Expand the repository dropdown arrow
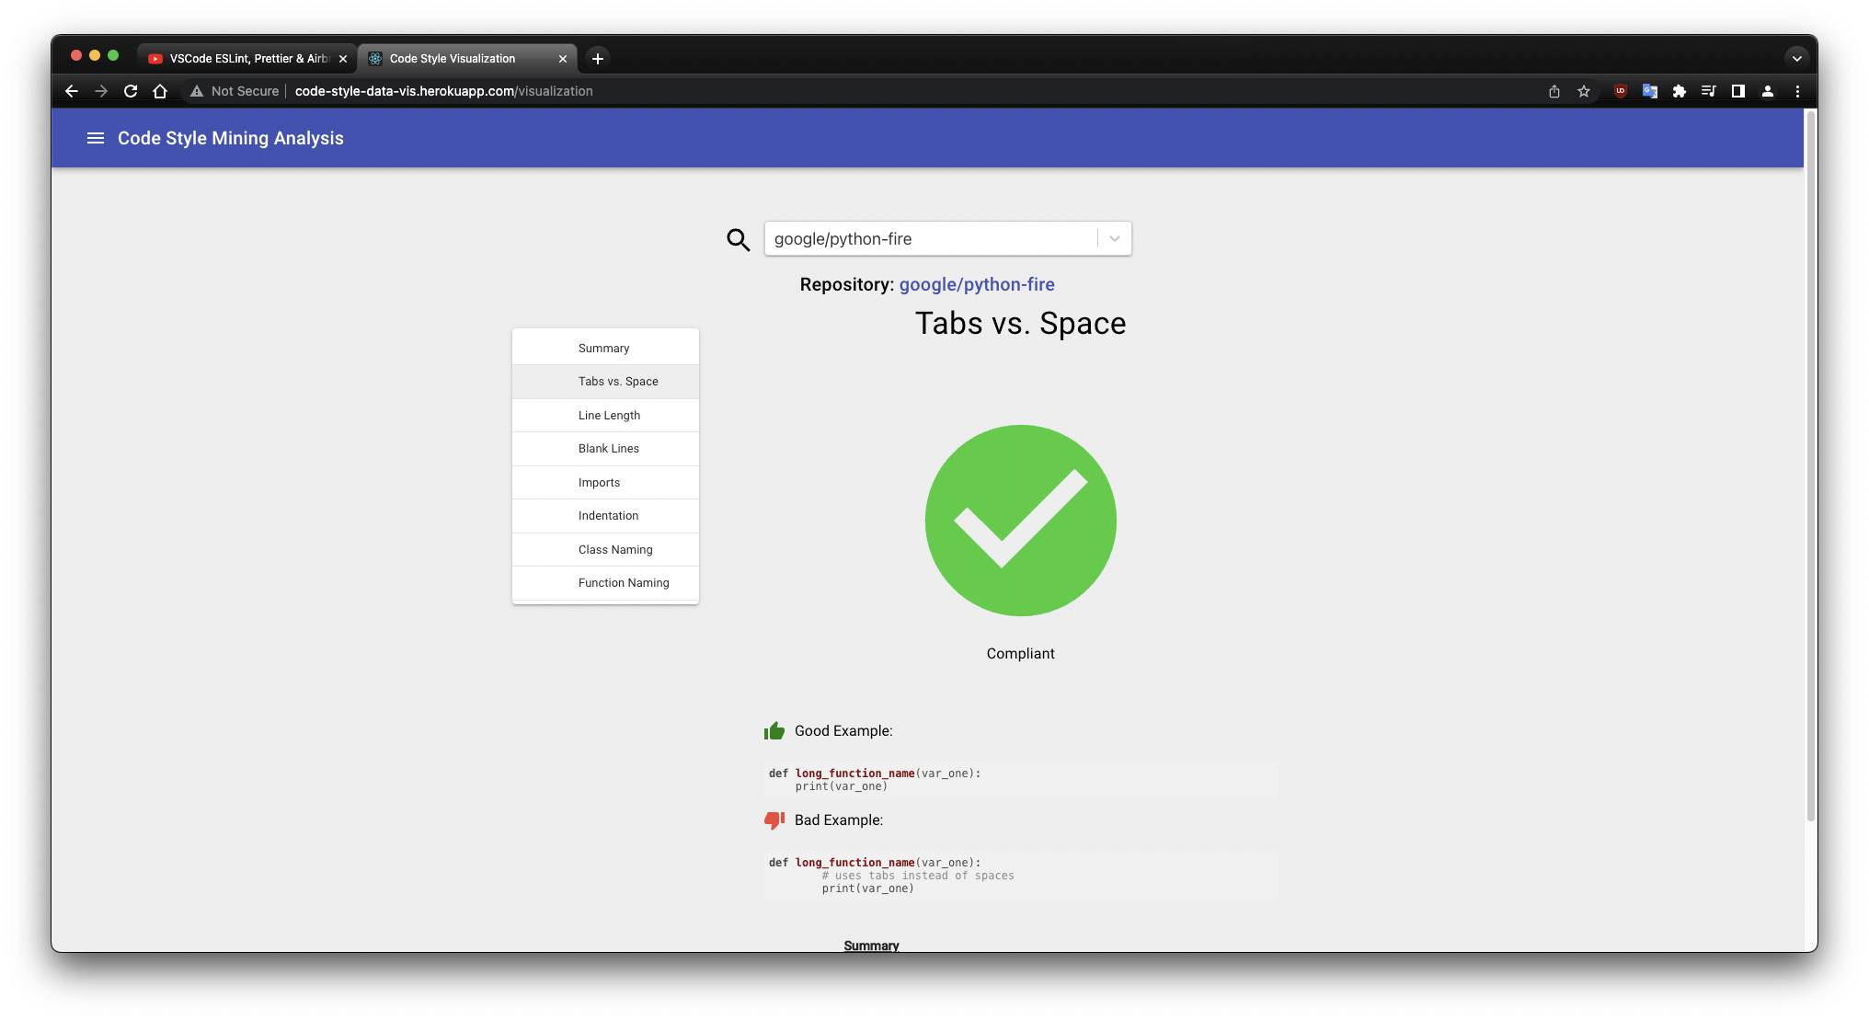The height and width of the screenshot is (1020, 1869). coord(1114,239)
